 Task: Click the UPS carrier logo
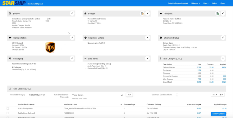(x=50, y=47)
